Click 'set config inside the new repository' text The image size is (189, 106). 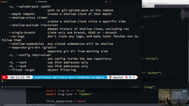(79, 59)
